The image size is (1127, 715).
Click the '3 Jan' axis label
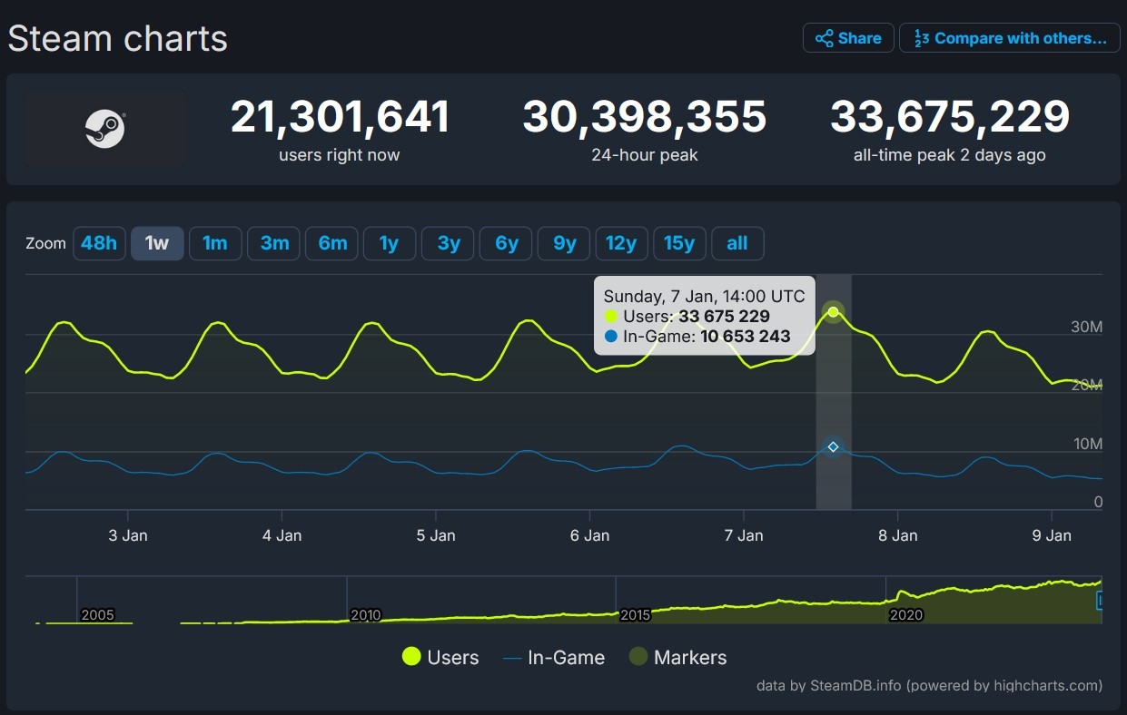tap(128, 535)
